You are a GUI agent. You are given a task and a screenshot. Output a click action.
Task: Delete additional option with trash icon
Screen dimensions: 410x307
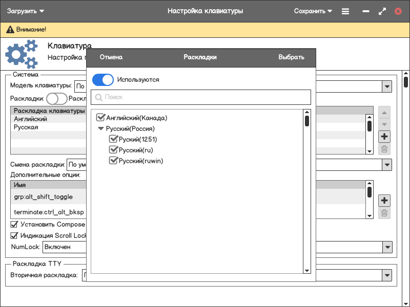point(384,213)
